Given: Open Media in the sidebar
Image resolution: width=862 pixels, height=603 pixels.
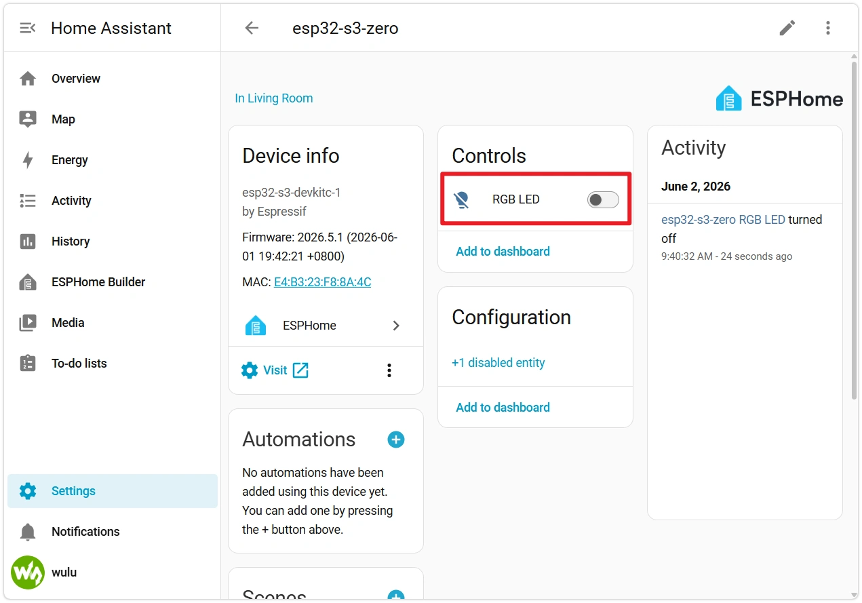Looking at the screenshot, I should point(113,323).
